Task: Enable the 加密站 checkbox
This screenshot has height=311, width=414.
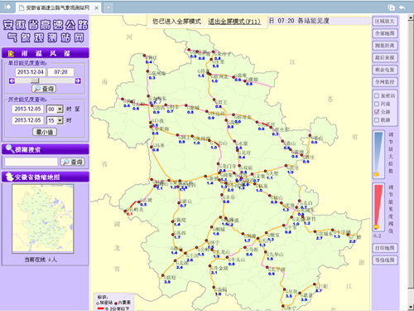Action: tap(377, 95)
